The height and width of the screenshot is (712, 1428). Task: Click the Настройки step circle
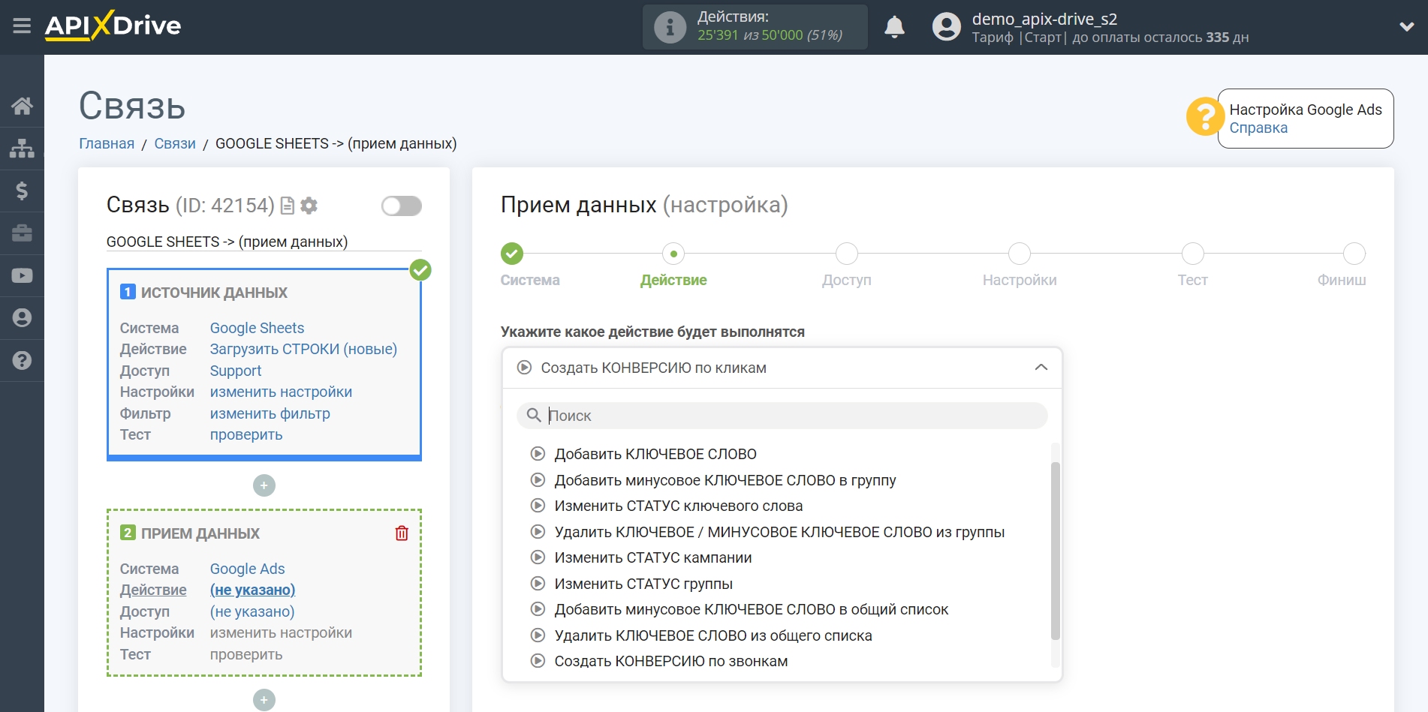pos(1020,254)
